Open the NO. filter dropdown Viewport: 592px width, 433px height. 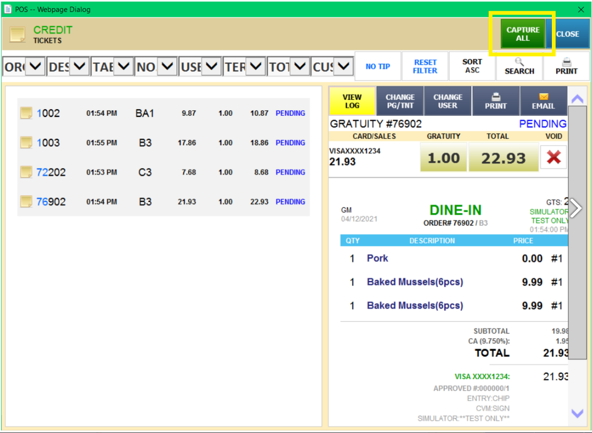156,66
